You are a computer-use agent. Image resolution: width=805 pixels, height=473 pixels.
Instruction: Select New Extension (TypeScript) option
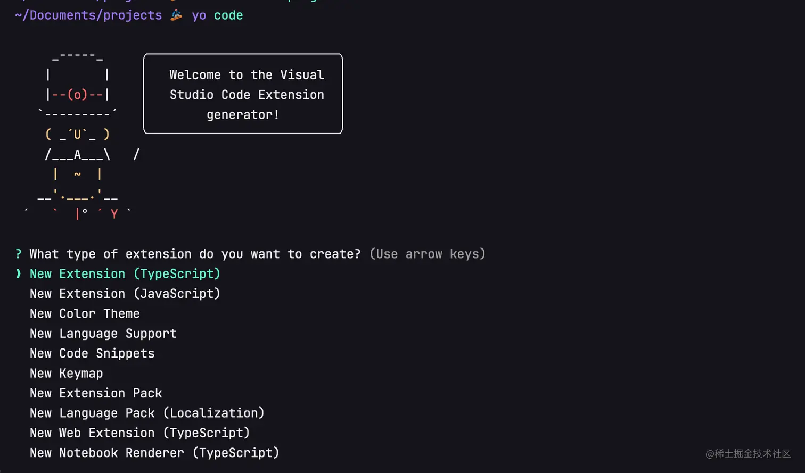click(x=125, y=274)
